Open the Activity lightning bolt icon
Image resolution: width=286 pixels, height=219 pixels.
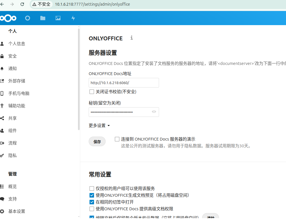[x=73, y=18]
